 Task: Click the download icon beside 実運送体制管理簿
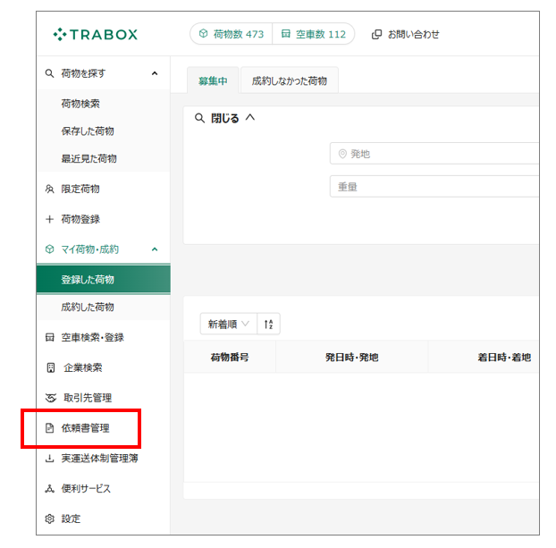click(50, 459)
